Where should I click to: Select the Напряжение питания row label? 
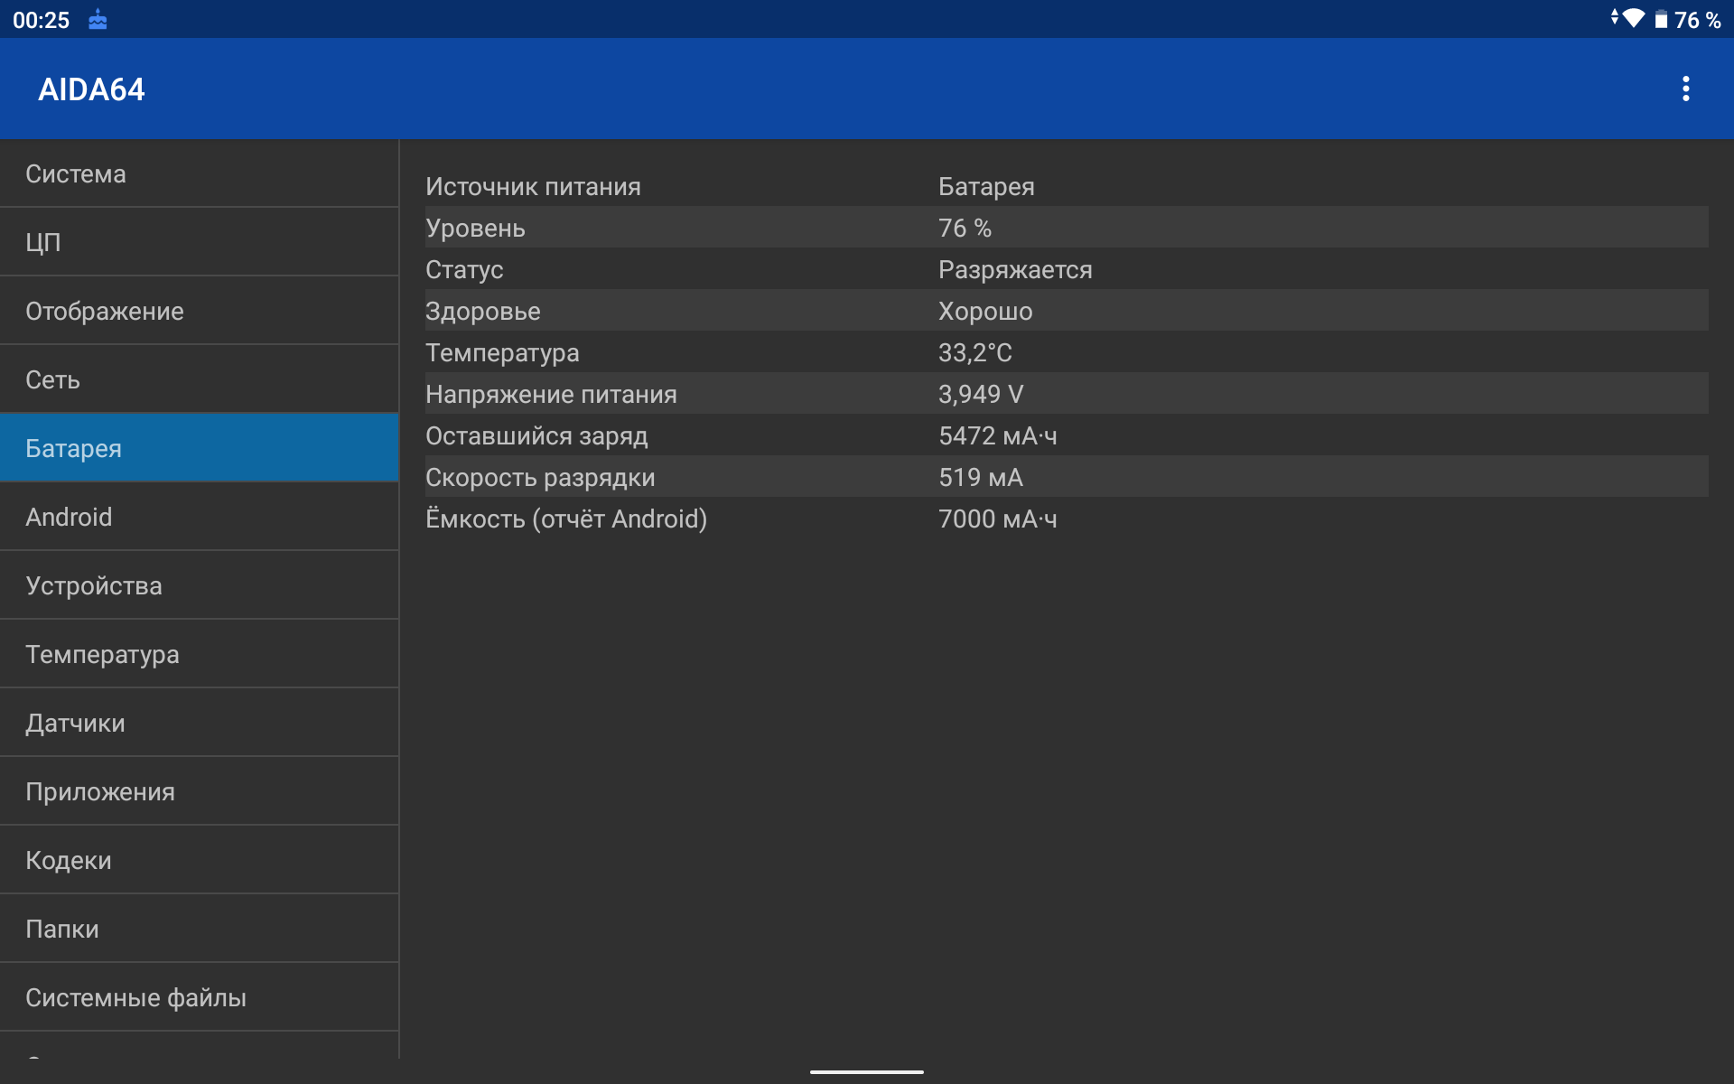point(551,394)
